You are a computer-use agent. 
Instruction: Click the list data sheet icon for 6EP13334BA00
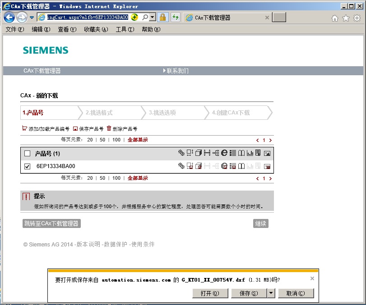pos(233,166)
